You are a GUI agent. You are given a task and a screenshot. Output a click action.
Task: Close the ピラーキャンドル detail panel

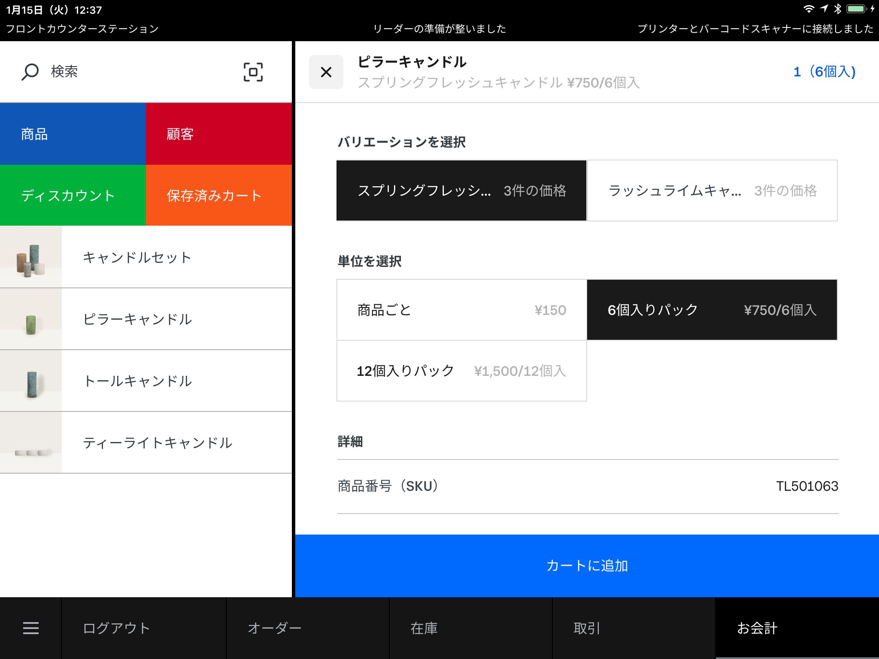[x=326, y=72]
